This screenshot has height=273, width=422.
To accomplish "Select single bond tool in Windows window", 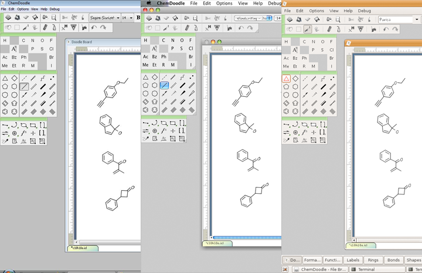I will pyautogui.click(x=24, y=86).
